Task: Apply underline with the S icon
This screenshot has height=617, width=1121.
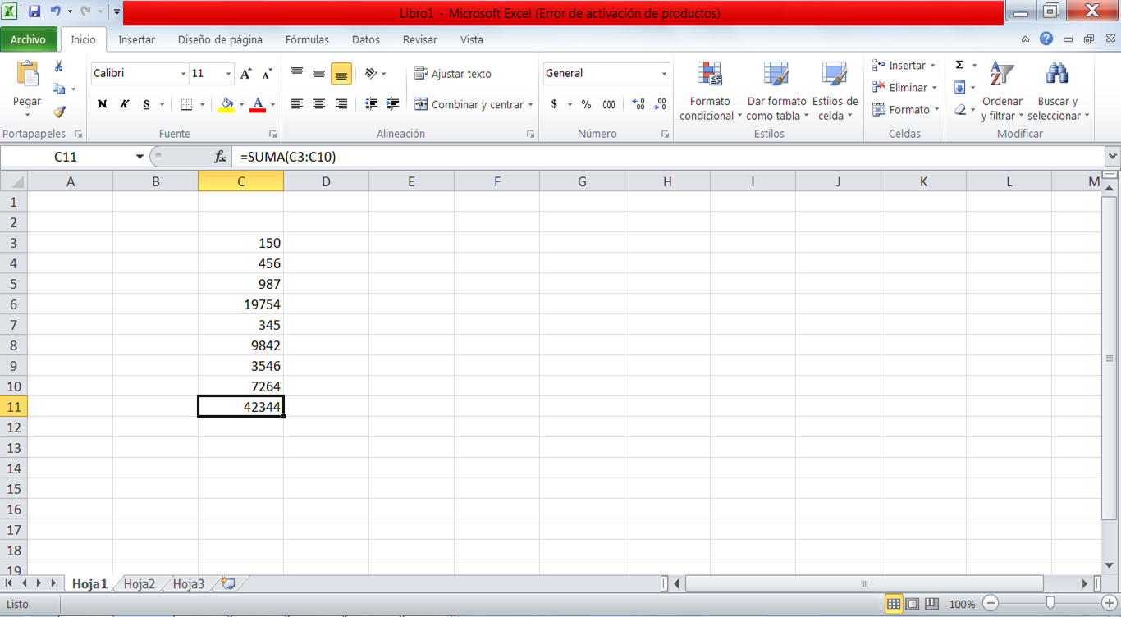Action: pos(145,104)
